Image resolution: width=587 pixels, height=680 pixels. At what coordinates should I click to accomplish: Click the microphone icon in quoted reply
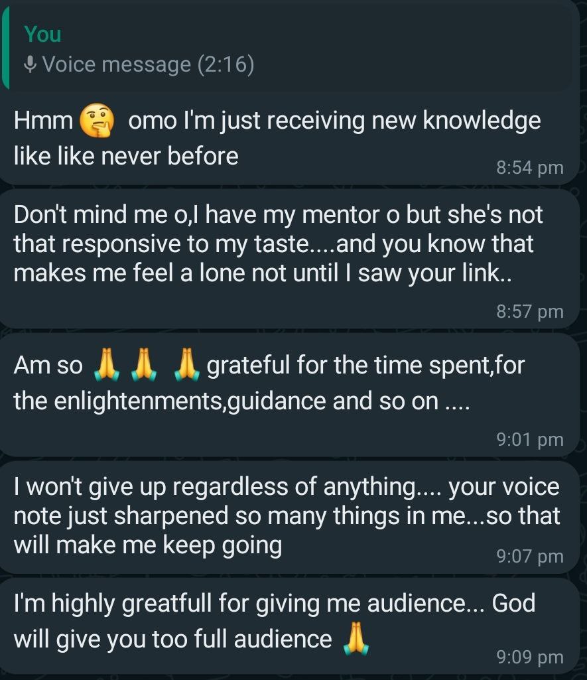click(30, 64)
